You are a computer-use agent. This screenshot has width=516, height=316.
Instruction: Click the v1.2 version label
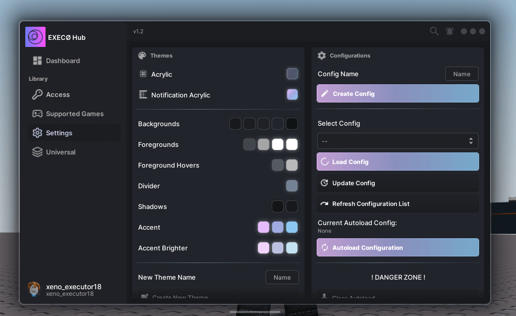click(x=138, y=31)
